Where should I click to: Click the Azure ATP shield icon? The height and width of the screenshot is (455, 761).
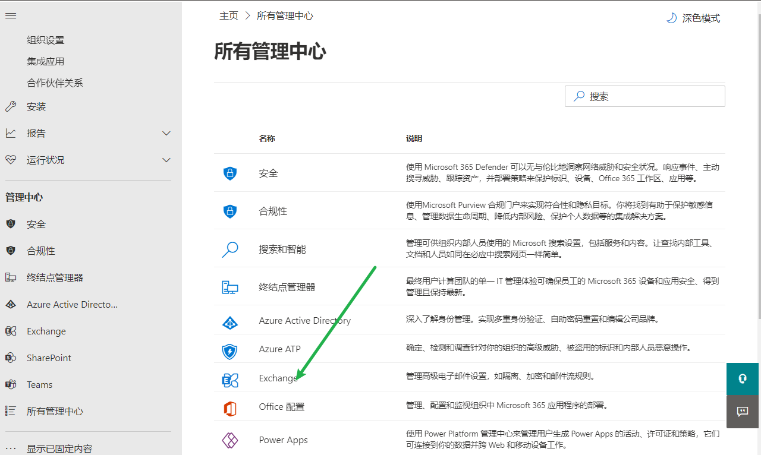[x=230, y=350]
